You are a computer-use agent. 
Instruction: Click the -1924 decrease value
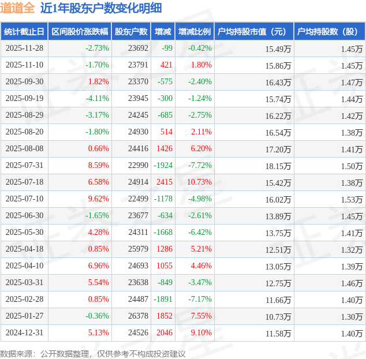coord(163,166)
